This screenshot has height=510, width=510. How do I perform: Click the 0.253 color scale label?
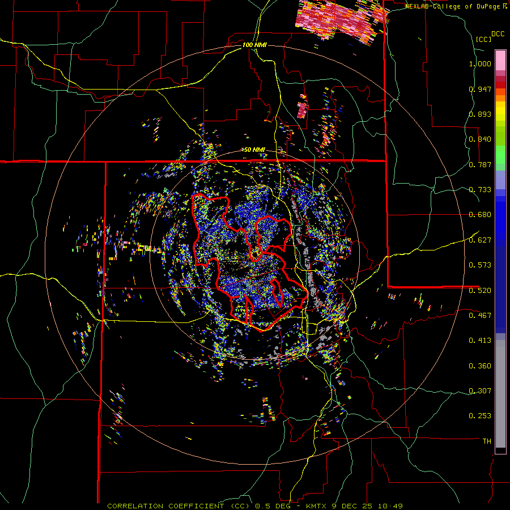[480, 416]
